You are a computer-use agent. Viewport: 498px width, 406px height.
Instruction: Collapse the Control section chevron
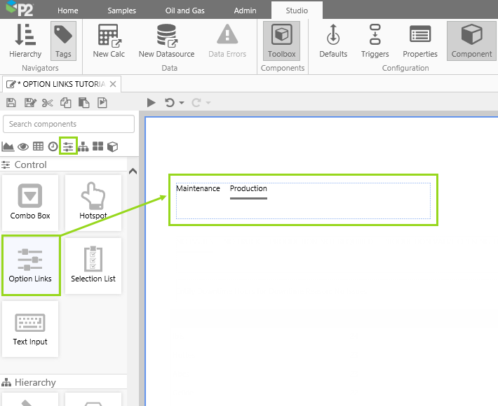pos(133,171)
